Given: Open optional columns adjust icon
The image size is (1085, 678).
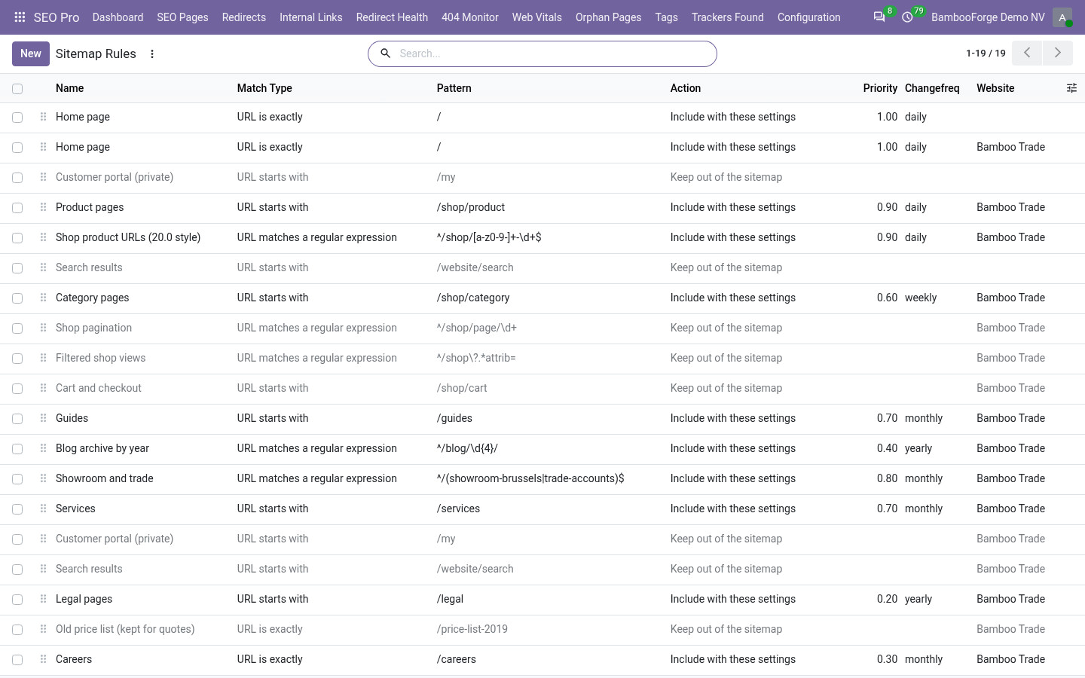Looking at the screenshot, I should click(x=1071, y=88).
